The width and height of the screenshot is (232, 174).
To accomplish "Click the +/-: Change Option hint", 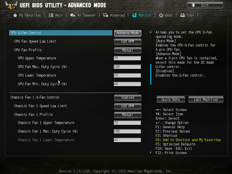I will point(172,123).
